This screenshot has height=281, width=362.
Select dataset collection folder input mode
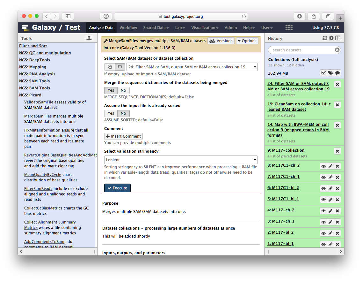(120, 67)
